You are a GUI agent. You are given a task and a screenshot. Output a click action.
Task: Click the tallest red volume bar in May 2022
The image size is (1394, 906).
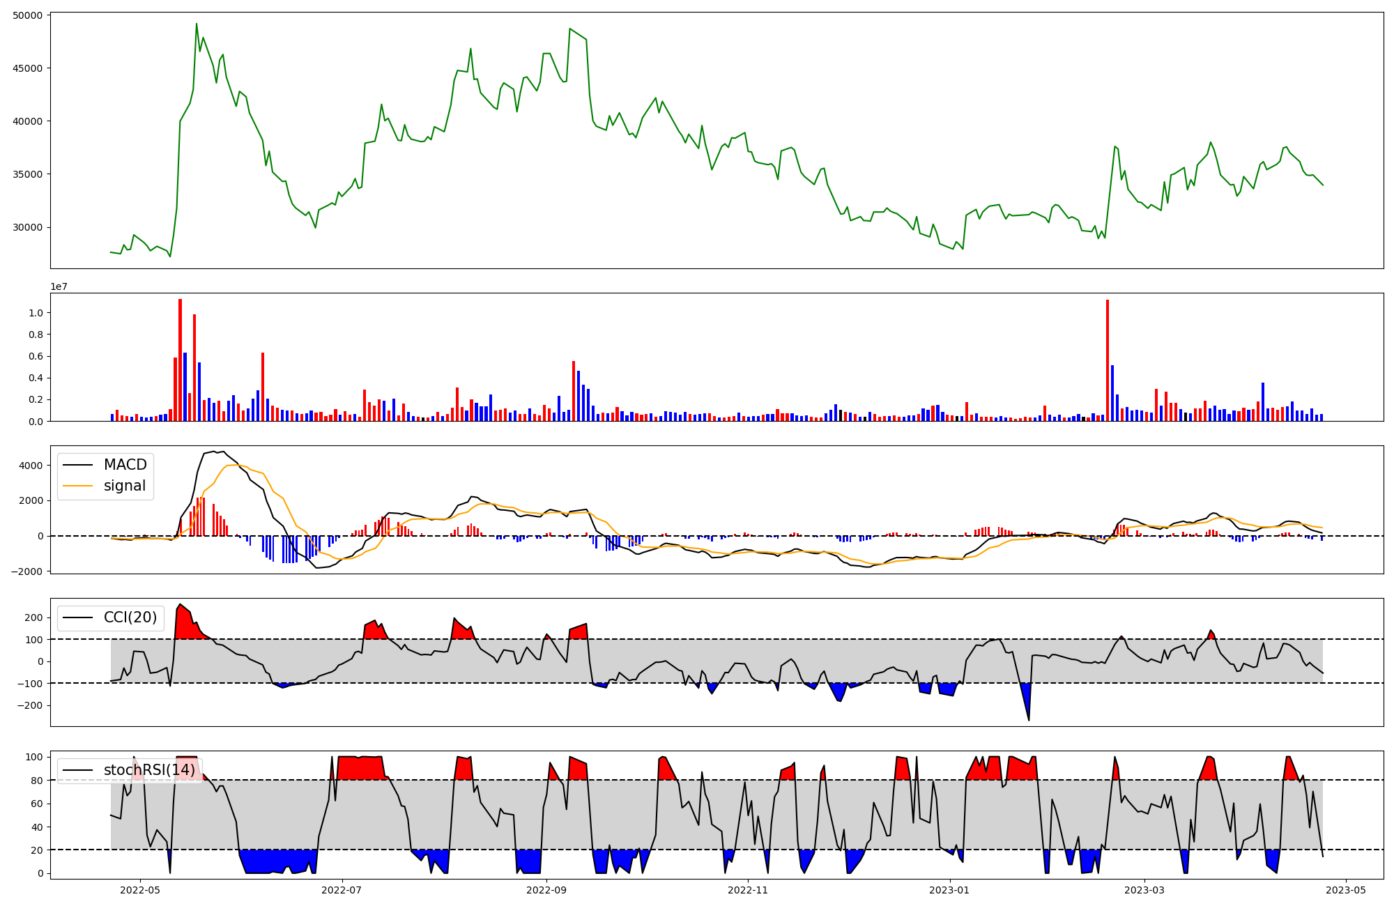point(180,359)
